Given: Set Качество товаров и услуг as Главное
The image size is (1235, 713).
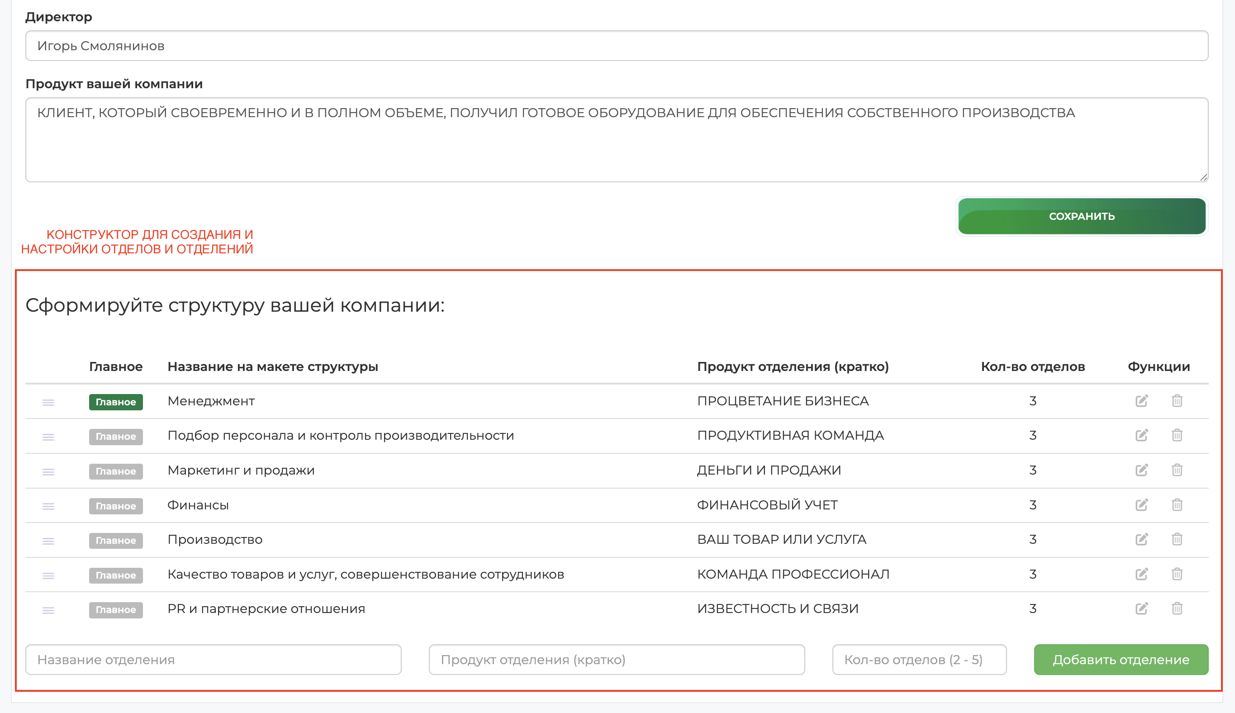Looking at the screenshot, I should pyautogui.click(x=116, y=575).
